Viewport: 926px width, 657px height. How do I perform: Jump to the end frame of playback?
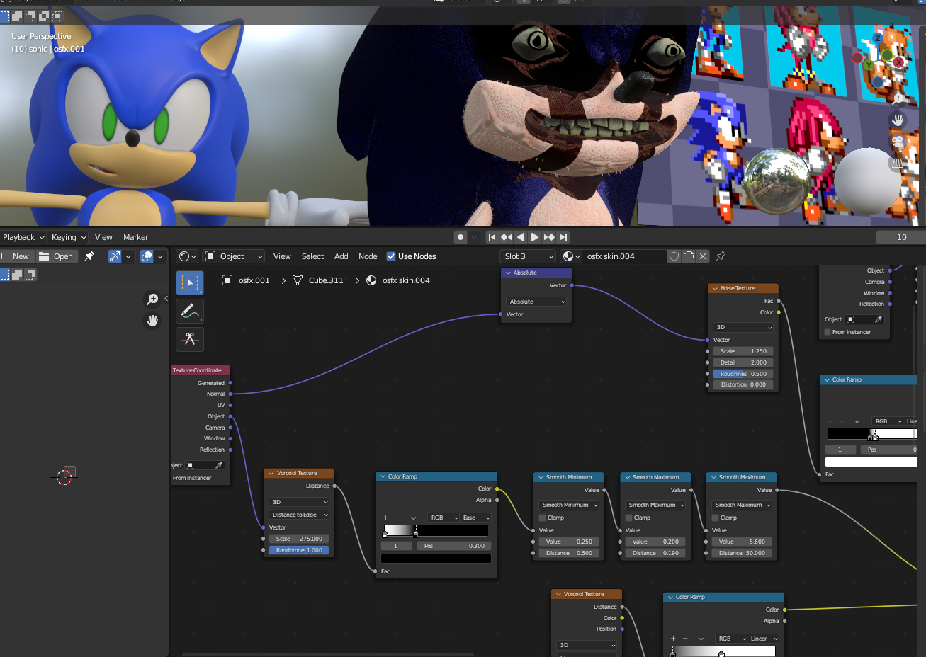click(x=563, y=237)
